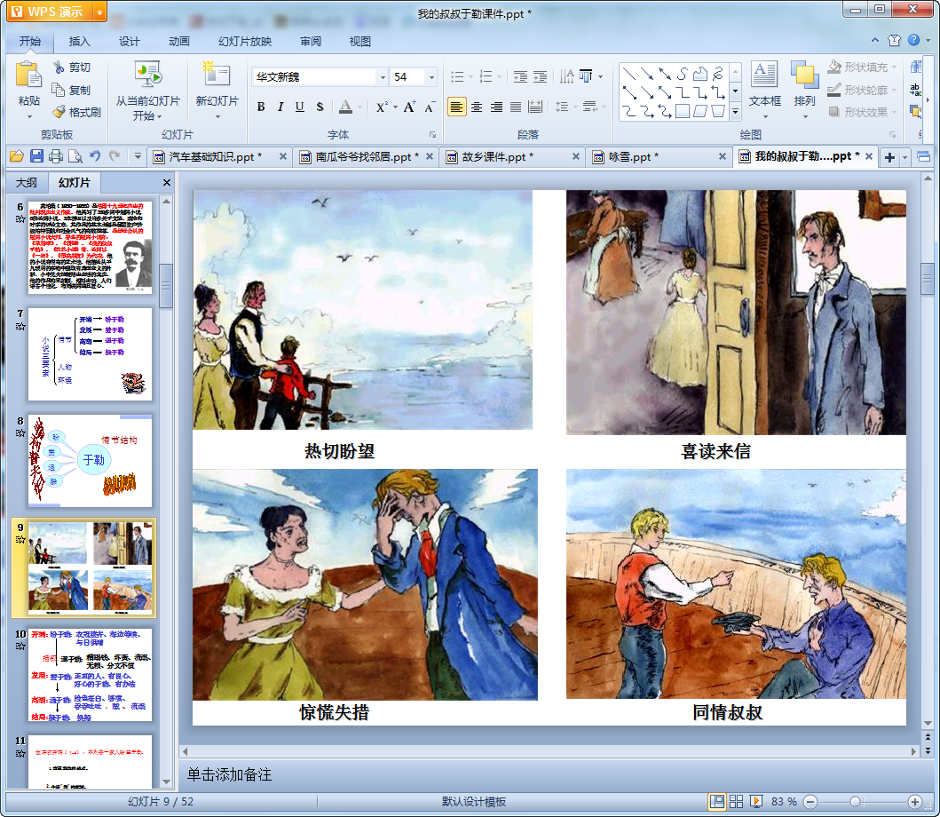The height and width of the screenshot is (817, 940).
Task: Click the decrease indent icon
Action: 520,76
